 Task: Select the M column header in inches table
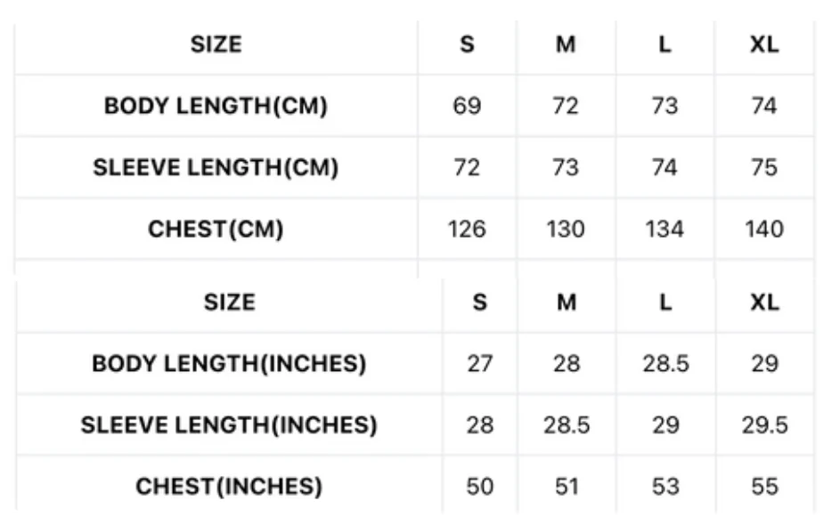[x=567, y=303]
